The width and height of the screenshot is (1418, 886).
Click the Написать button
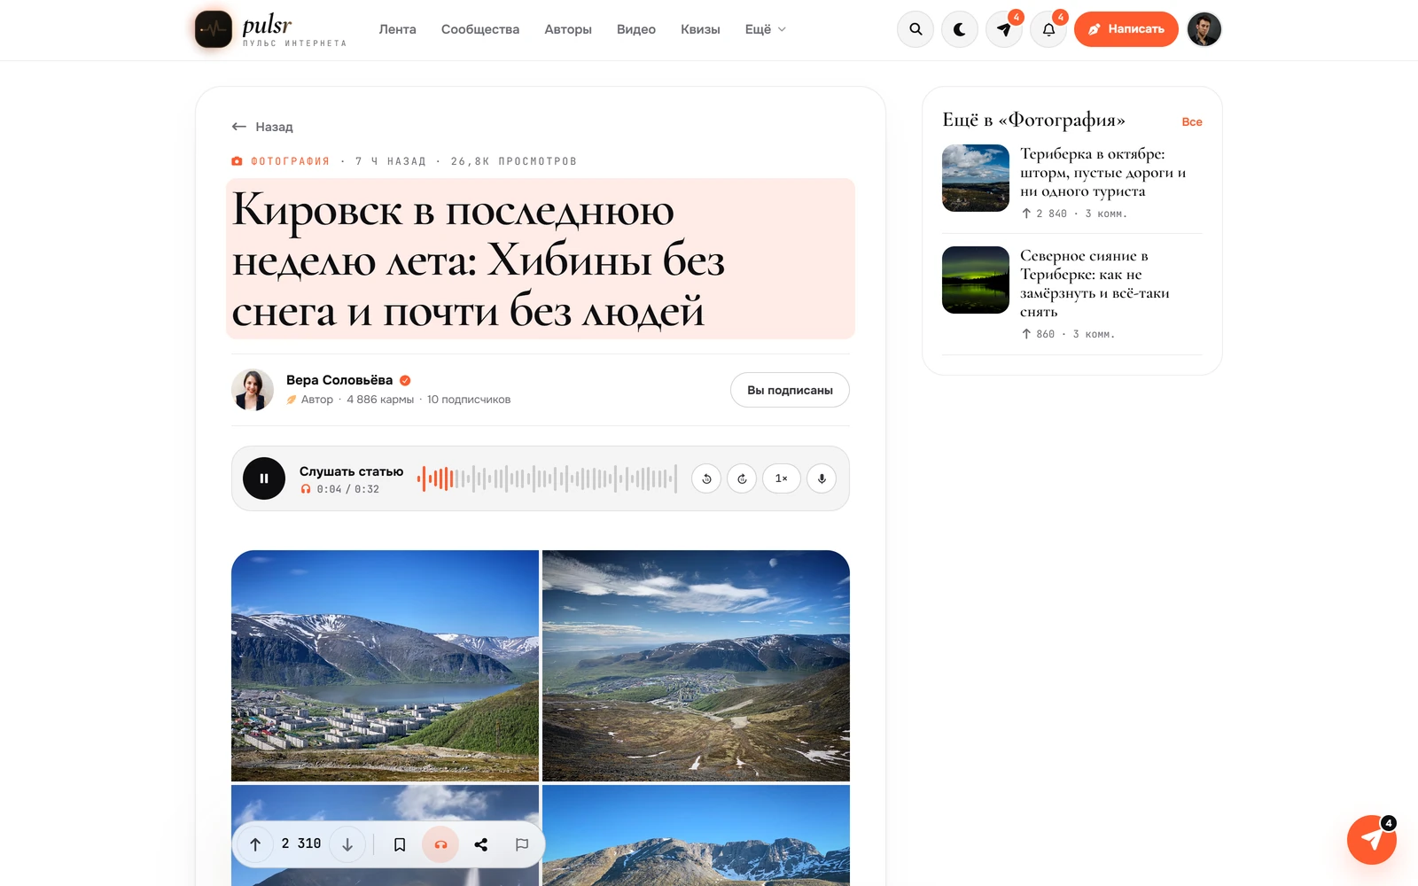coord(1126,29)
